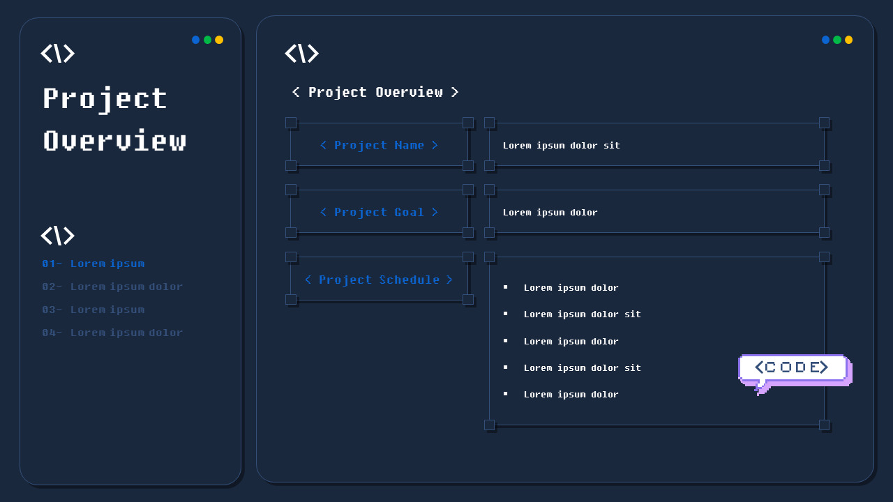Click the blue dot on the right panel
893x502 pixels.
click(x=825, y=40)
